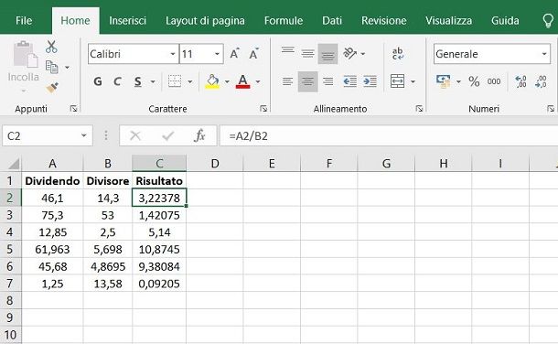Click formula bar showing =A2/B2
The height and width of the screenshot is (344, 558).
coord(389,135)
